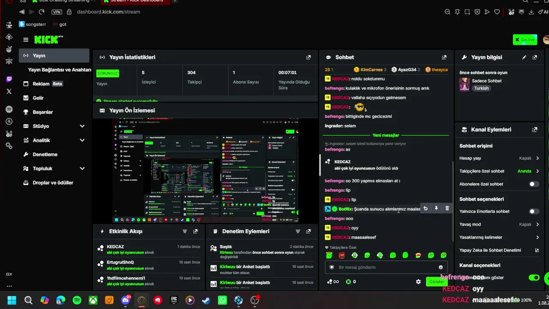Toggle the green switch under Kanal seçenekleri
The height and width of the screenshot is (309, 549).
pos(534,278)
